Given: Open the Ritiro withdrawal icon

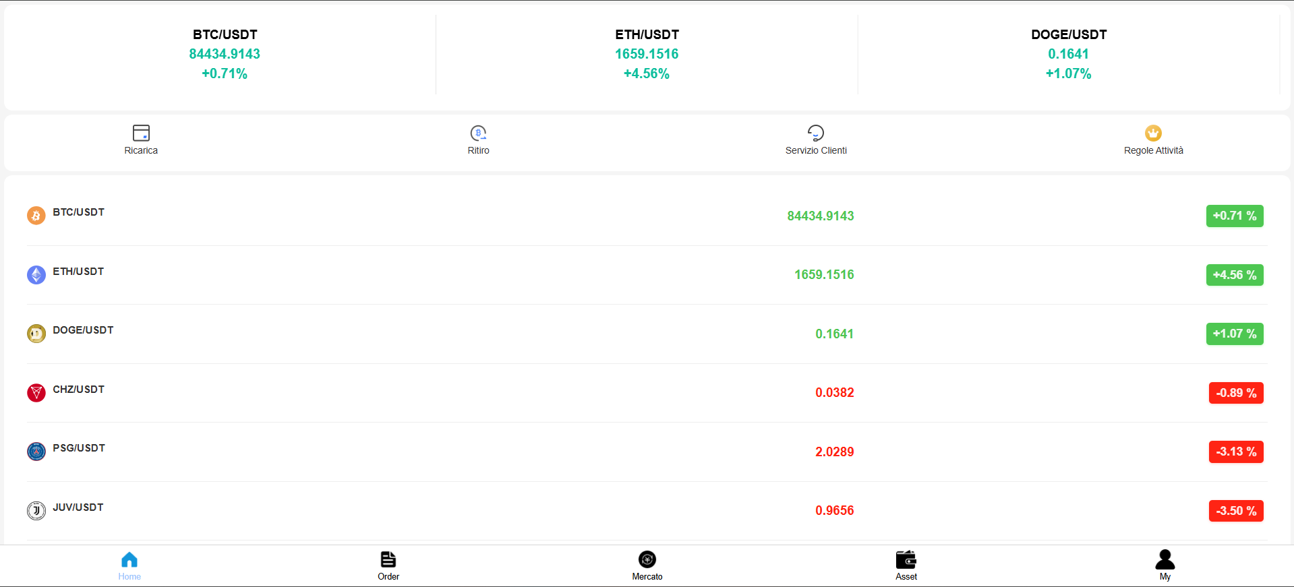Looking at the screenshot, I should point(479,133).
